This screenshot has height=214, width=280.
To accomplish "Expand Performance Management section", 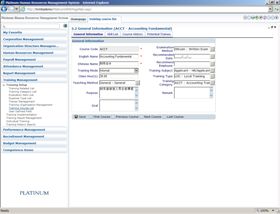I will (x=34, y=130).
